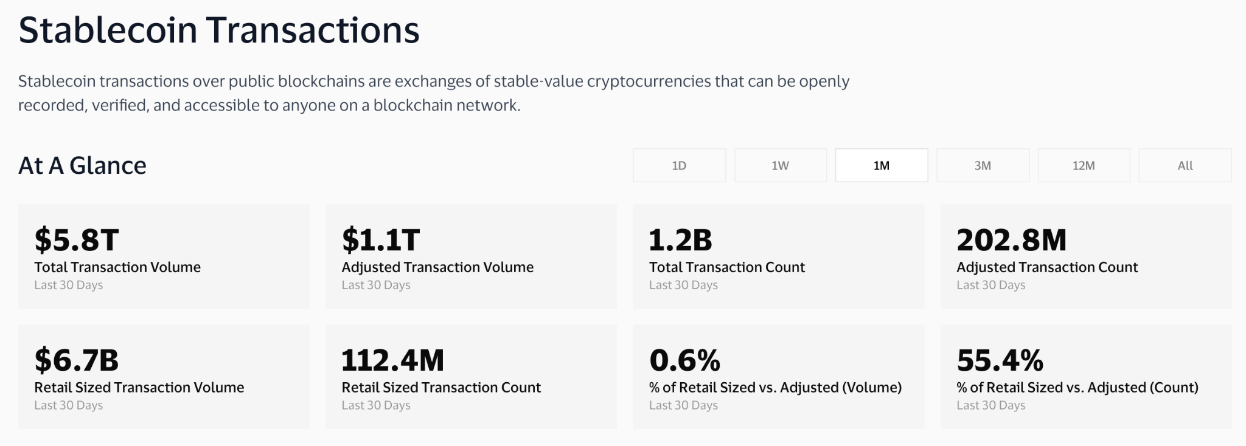Click the Total Transaction Volume card
Viewport: 1246px width, 446px height.
(164, 255)
